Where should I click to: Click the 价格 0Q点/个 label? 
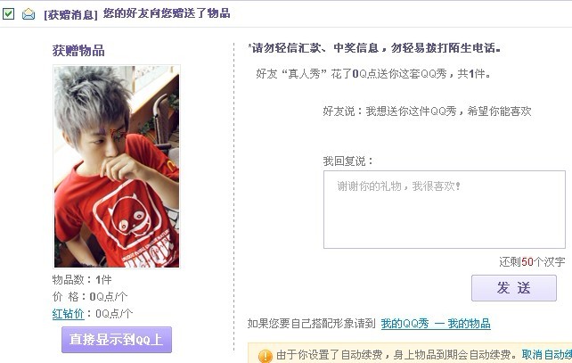tap(90, 296)
